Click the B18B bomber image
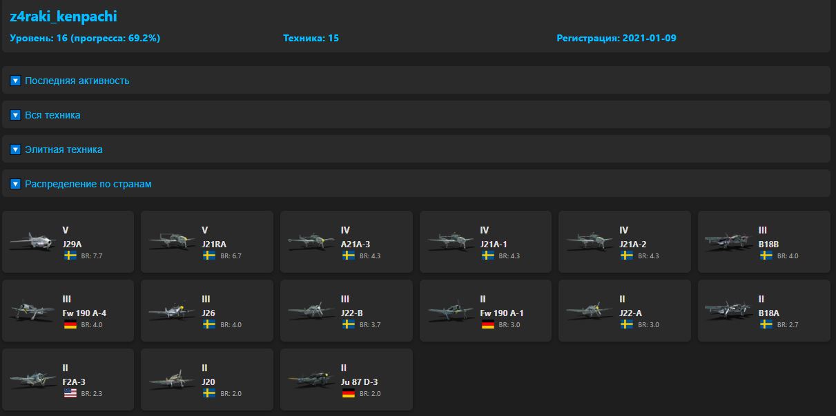Image resolution: width=836 pixels, height=416 pixels. point(727,242)
